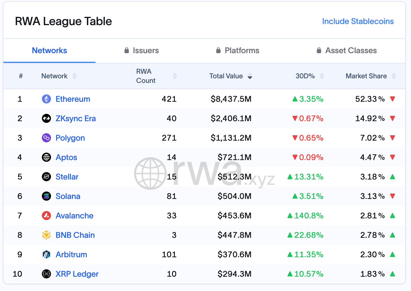411x291 pixels.
Task: Select the Asset Classes tab
Action: click(347, 51)
